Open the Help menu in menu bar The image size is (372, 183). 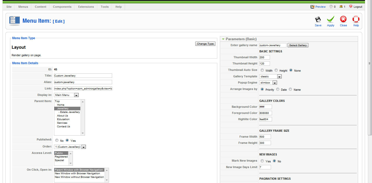point(119,7)
